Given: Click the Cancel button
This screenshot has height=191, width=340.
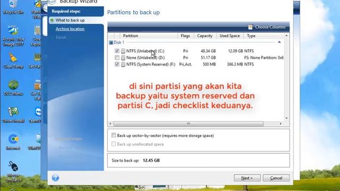Looking at the screenshot, I should tap(276, 178).
